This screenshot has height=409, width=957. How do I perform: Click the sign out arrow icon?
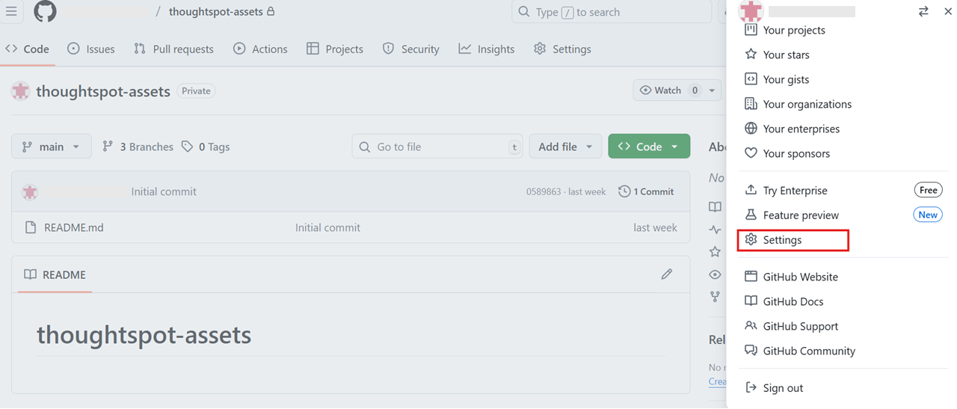tap(751, 388)
